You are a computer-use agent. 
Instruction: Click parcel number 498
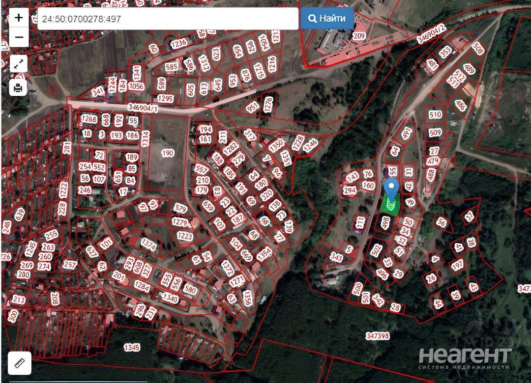click(385, 223)
